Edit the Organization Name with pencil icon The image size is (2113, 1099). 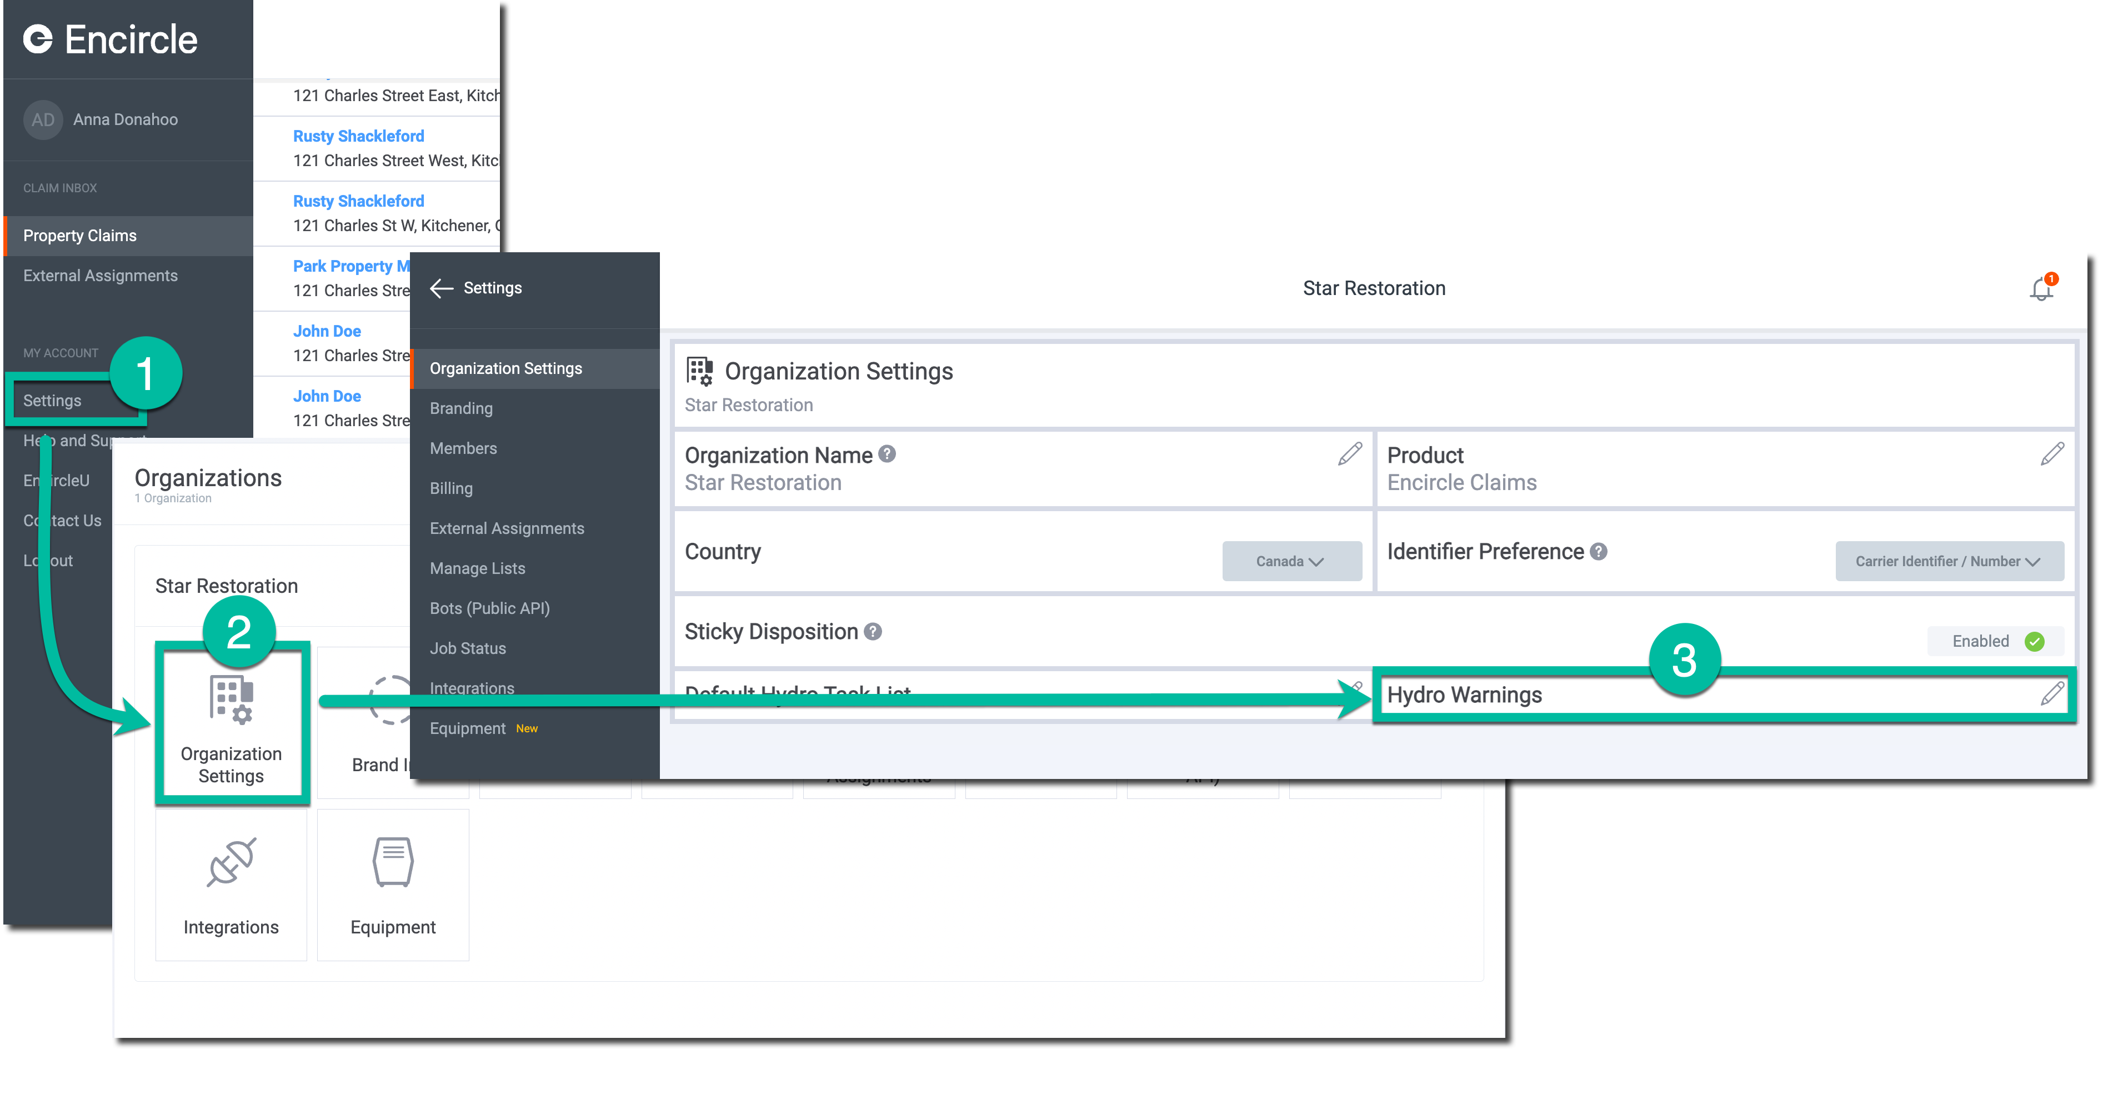[1349, 454]
